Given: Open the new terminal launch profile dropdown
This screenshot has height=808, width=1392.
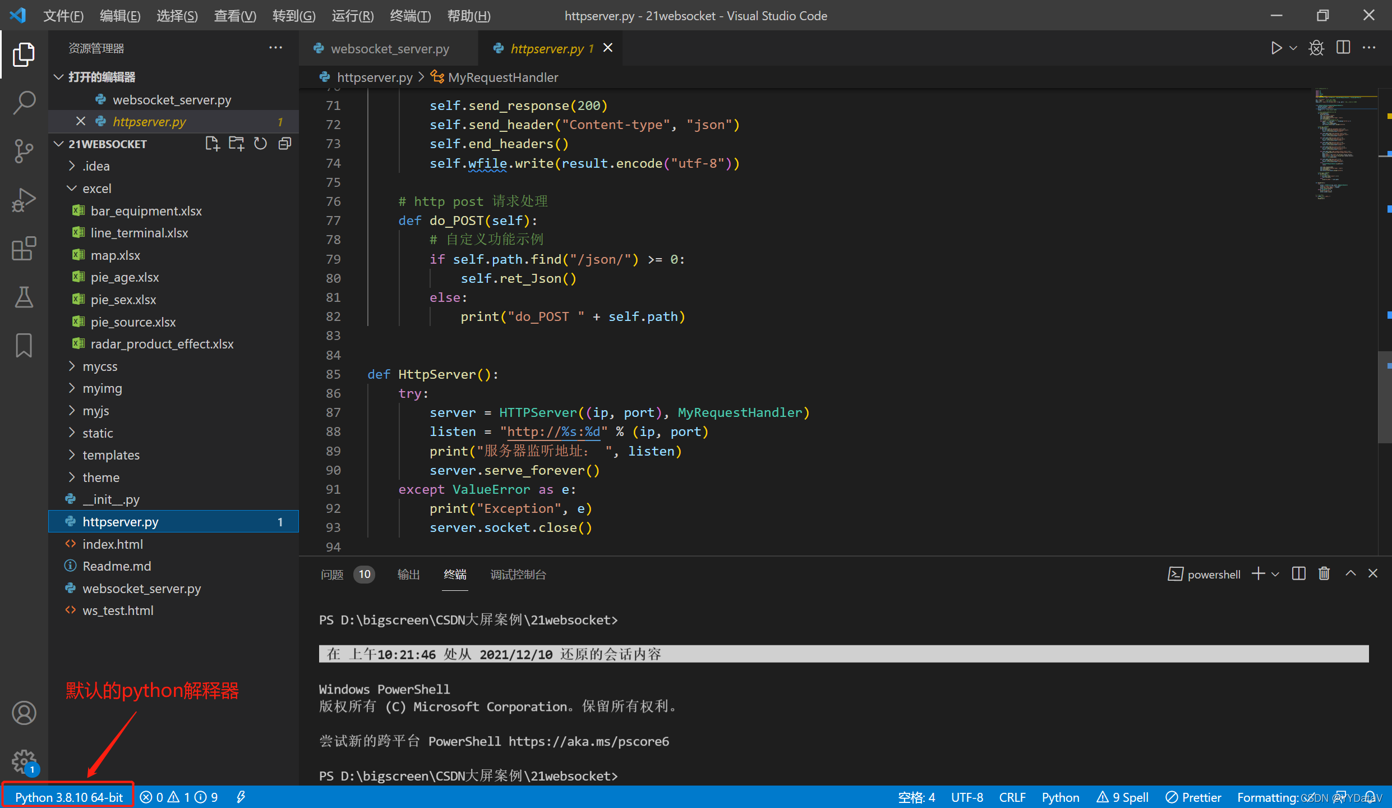Looking at the screenshot, I should pyautogui.click(x=1276, y=574).
